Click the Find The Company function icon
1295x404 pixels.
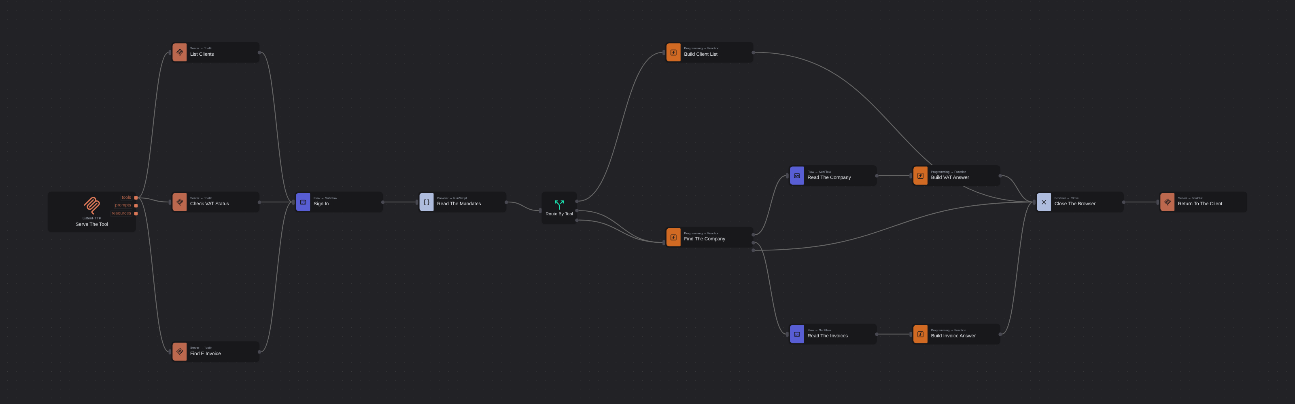tap(673, 238)
